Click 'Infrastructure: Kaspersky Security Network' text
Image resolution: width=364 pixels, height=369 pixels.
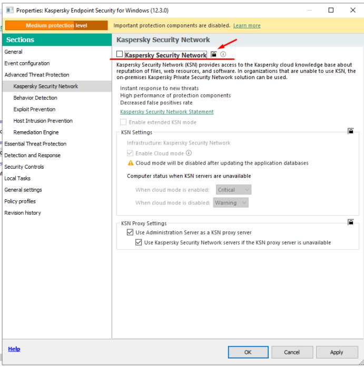tap(179, 143)
